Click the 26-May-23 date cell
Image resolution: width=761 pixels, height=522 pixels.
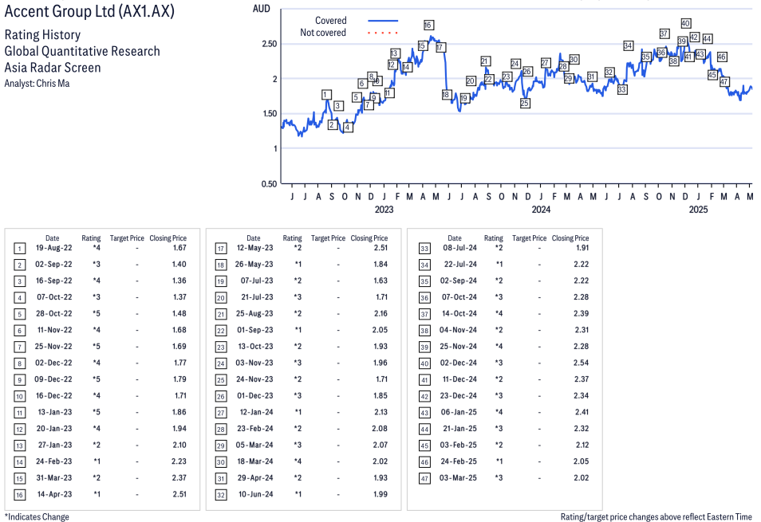(254, 264)
